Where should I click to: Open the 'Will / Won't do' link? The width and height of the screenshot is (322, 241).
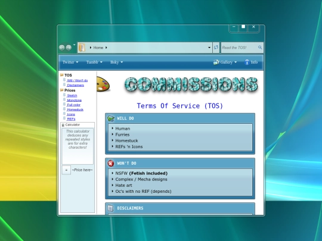[77, 80]
